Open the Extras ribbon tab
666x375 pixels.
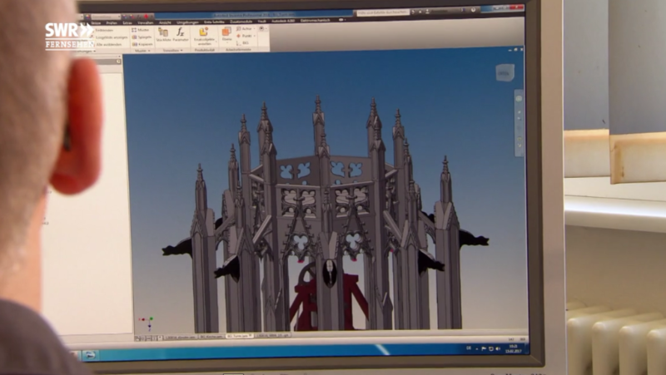pyautogui.click(x=127, y=22)
